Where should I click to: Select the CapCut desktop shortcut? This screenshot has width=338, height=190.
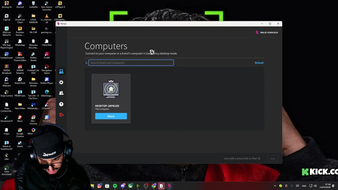(x=7, y=17)
